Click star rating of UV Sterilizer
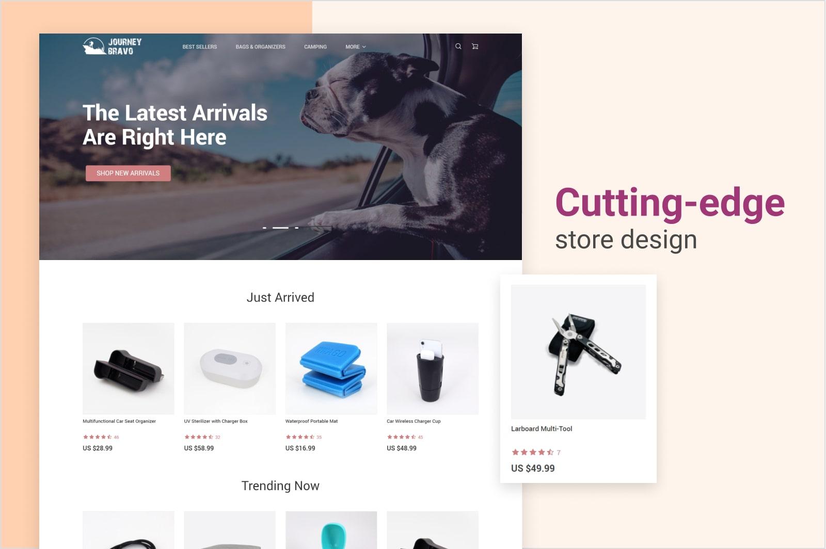The height and width of the screenshot is (549, 826). click(x=199, y=437)
